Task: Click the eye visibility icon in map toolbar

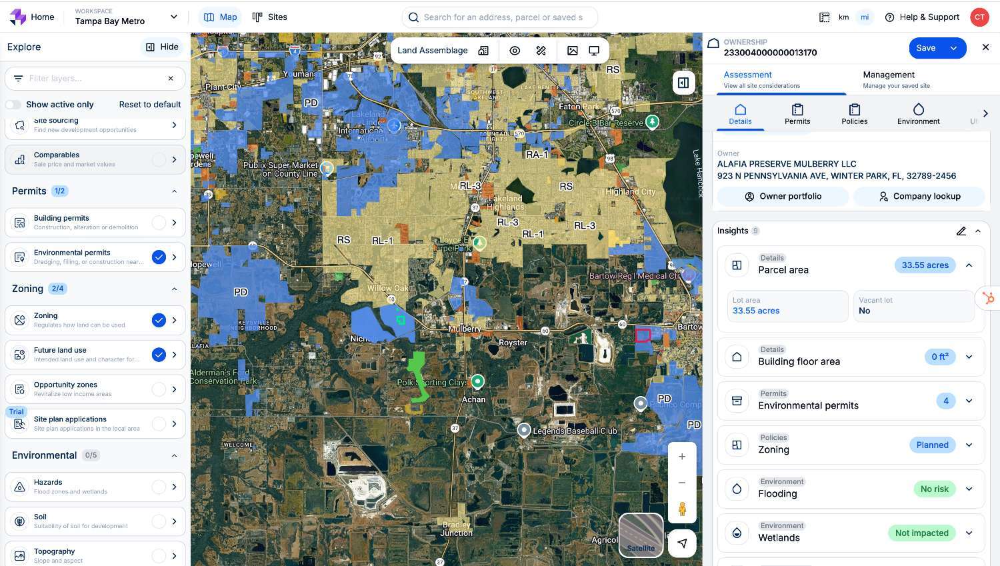Action: point(515,51)
